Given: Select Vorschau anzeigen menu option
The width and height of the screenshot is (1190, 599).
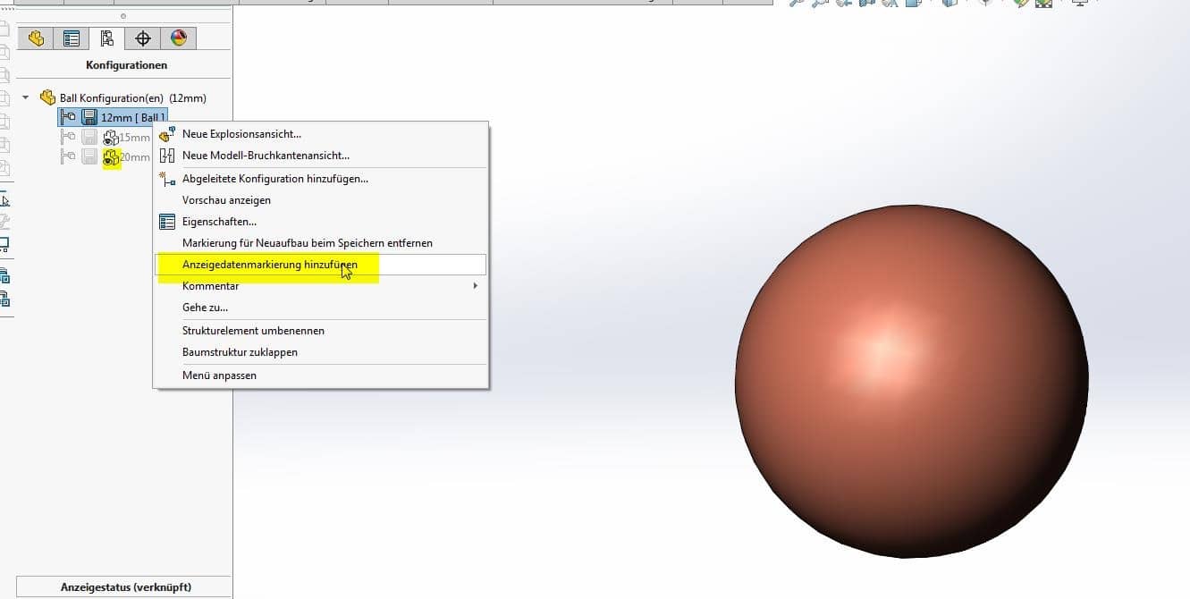Looking at the screenshot, I should click(226, 200).
